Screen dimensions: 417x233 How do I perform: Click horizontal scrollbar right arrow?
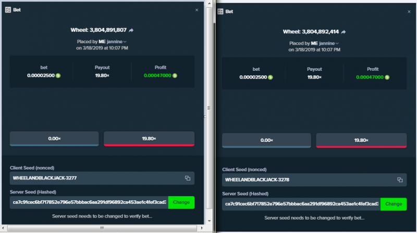coord(202,228)
